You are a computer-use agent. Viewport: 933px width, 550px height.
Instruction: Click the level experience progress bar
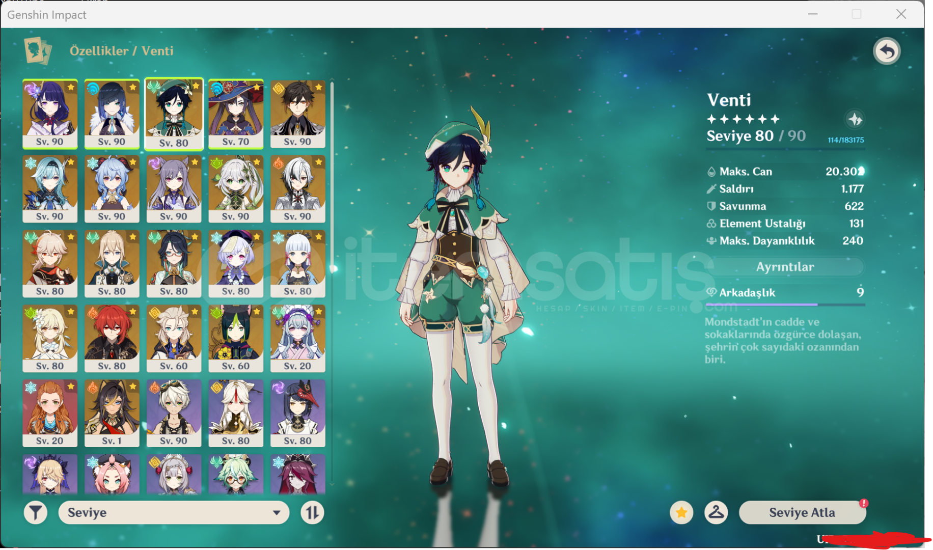click(785, 149)
